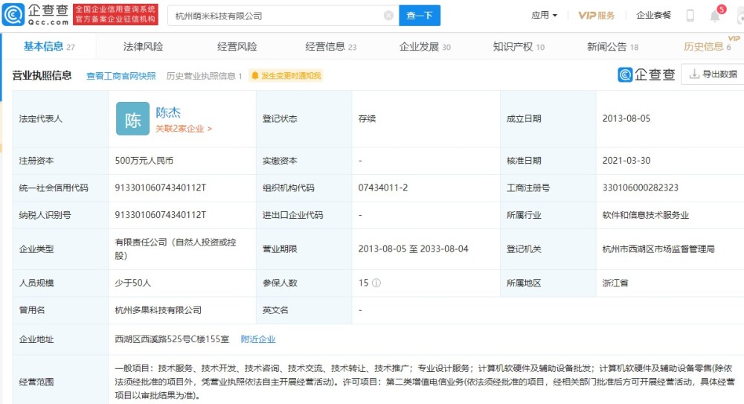Select organization code 07434011-2
The height and width of the screenshot is (404, 744).
(383, 188)
